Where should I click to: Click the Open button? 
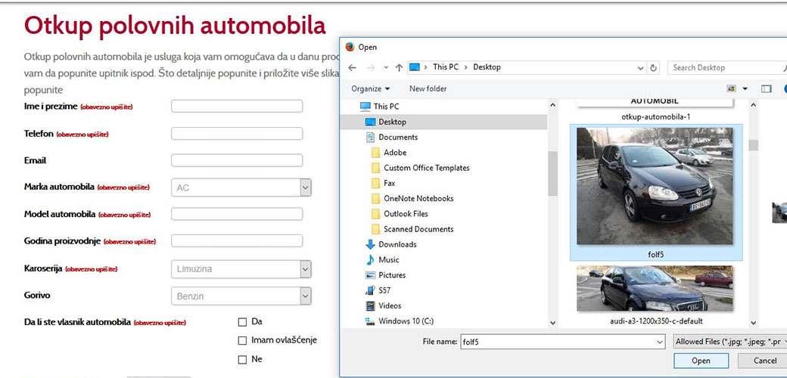click(x=701, y=361)
